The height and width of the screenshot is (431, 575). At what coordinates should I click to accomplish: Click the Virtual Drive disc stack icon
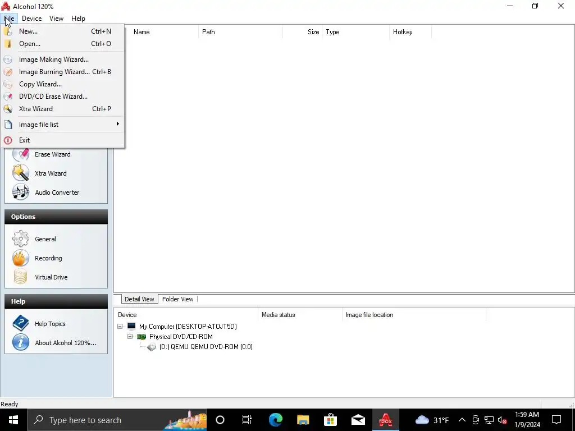coord(21,277)
